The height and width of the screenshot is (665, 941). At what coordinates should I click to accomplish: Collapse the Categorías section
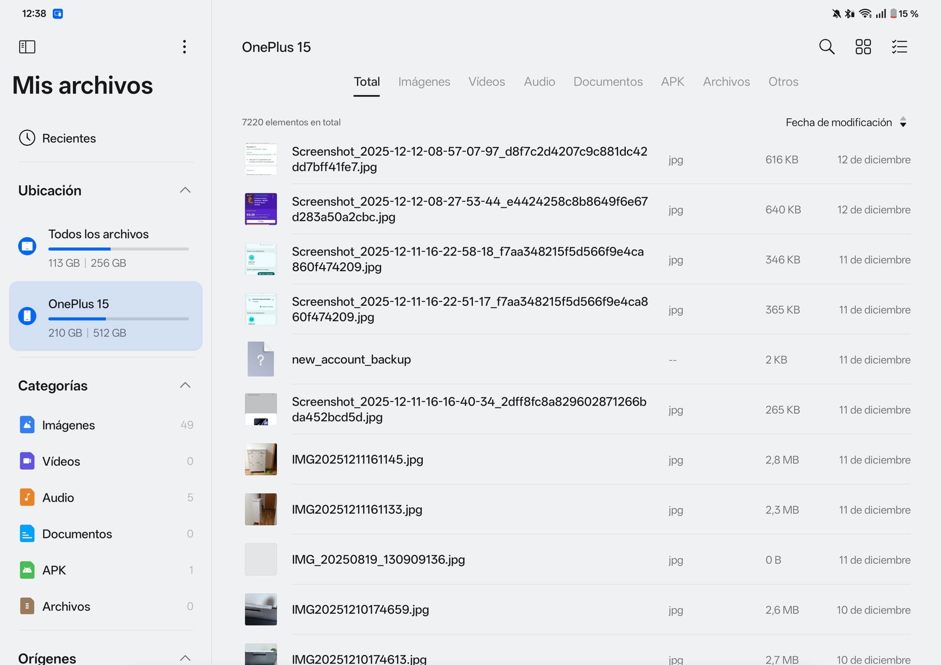coord(185,386)
